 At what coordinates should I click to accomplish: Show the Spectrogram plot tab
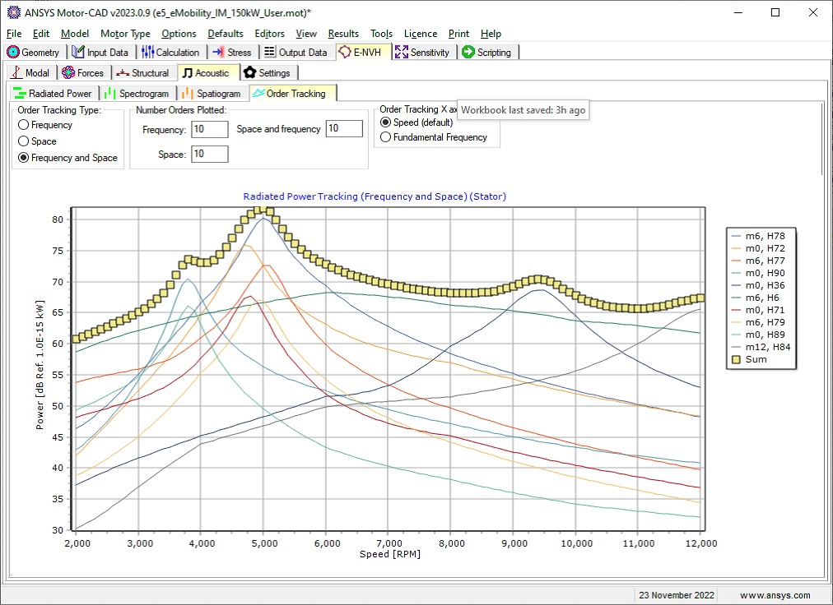click(x=137, y=94)
